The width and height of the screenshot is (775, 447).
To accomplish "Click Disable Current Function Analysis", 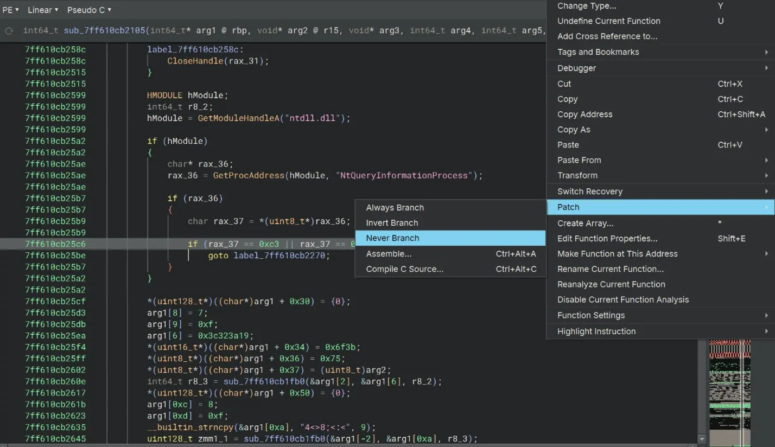I will 622,300.
